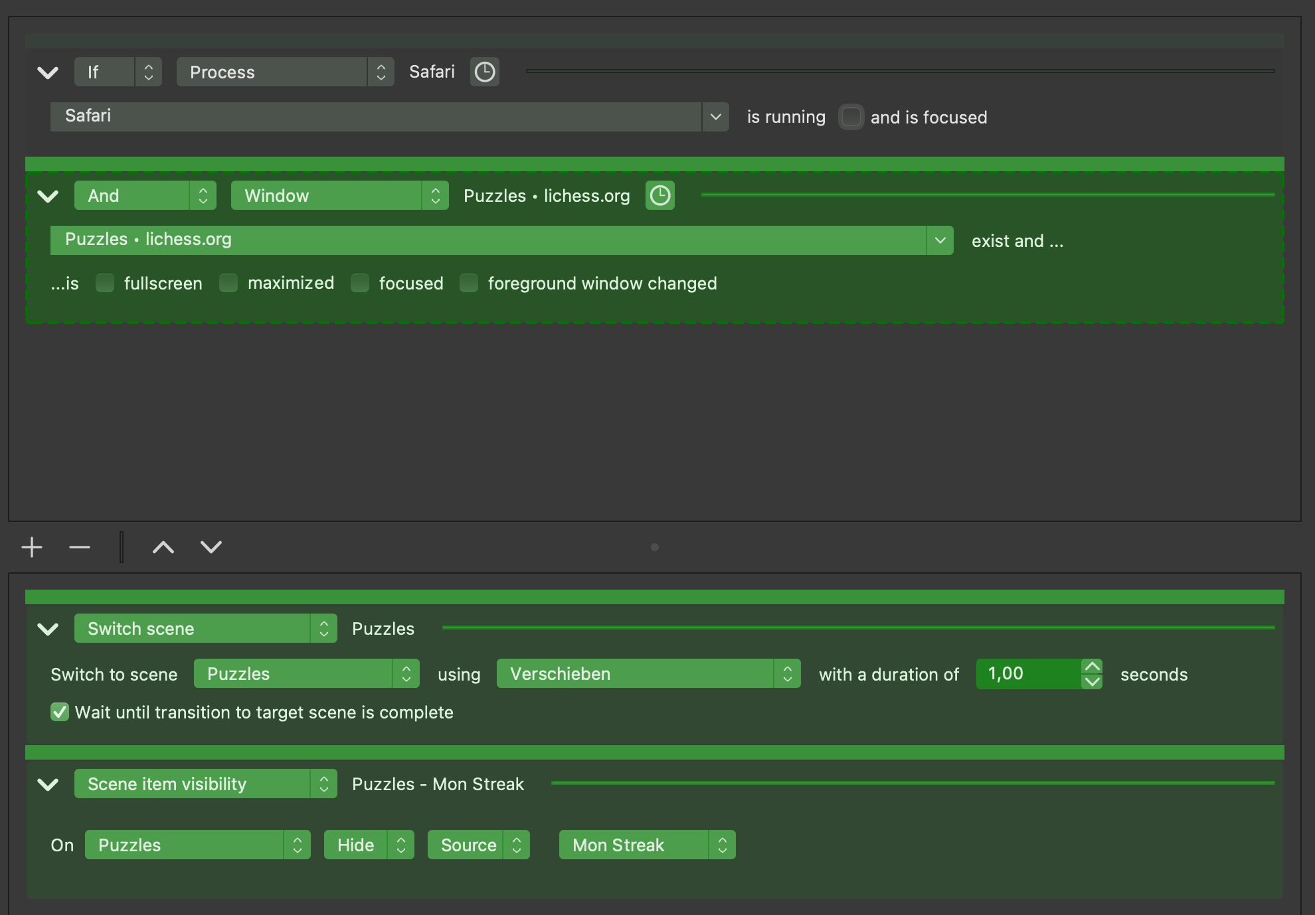Enable 'foreground window changed' checkbox

point(469,283)
